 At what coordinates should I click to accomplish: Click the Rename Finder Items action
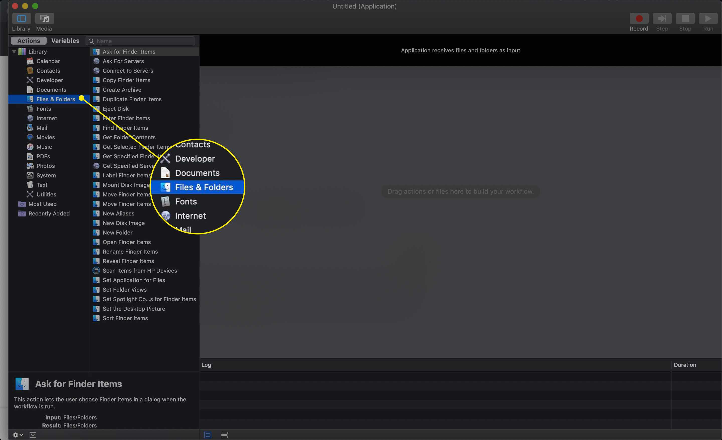130,251
